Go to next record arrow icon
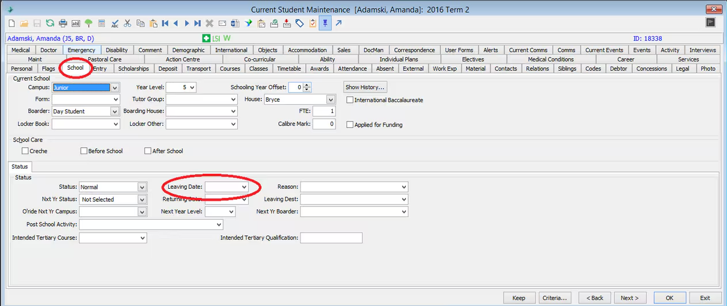Screen dimensions: 727x306 coord(186,24)
